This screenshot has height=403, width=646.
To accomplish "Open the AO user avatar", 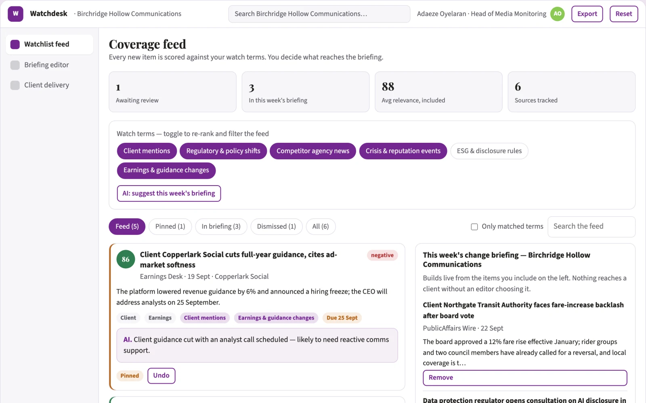I will [x=557, y=14].
